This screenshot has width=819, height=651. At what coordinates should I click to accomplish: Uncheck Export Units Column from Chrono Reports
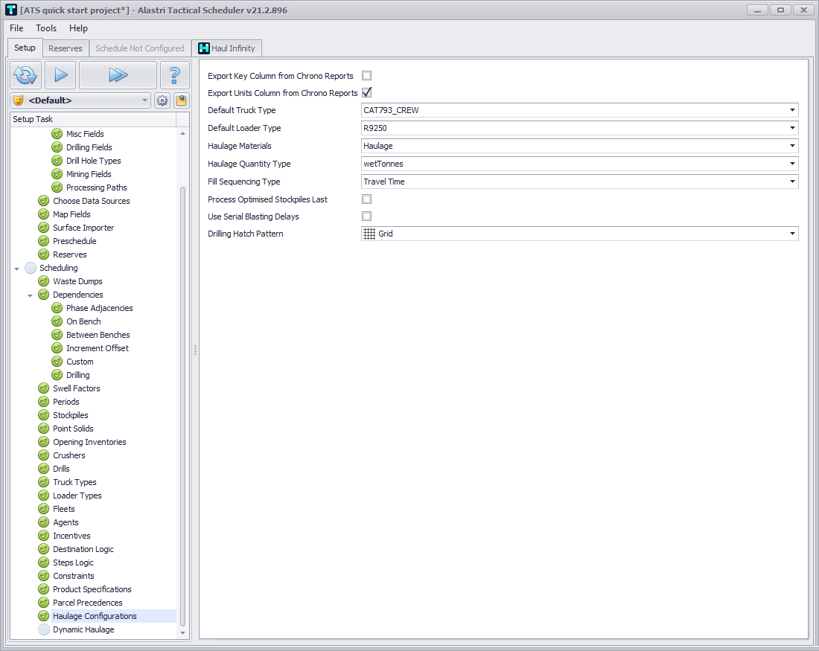(366, 93)
